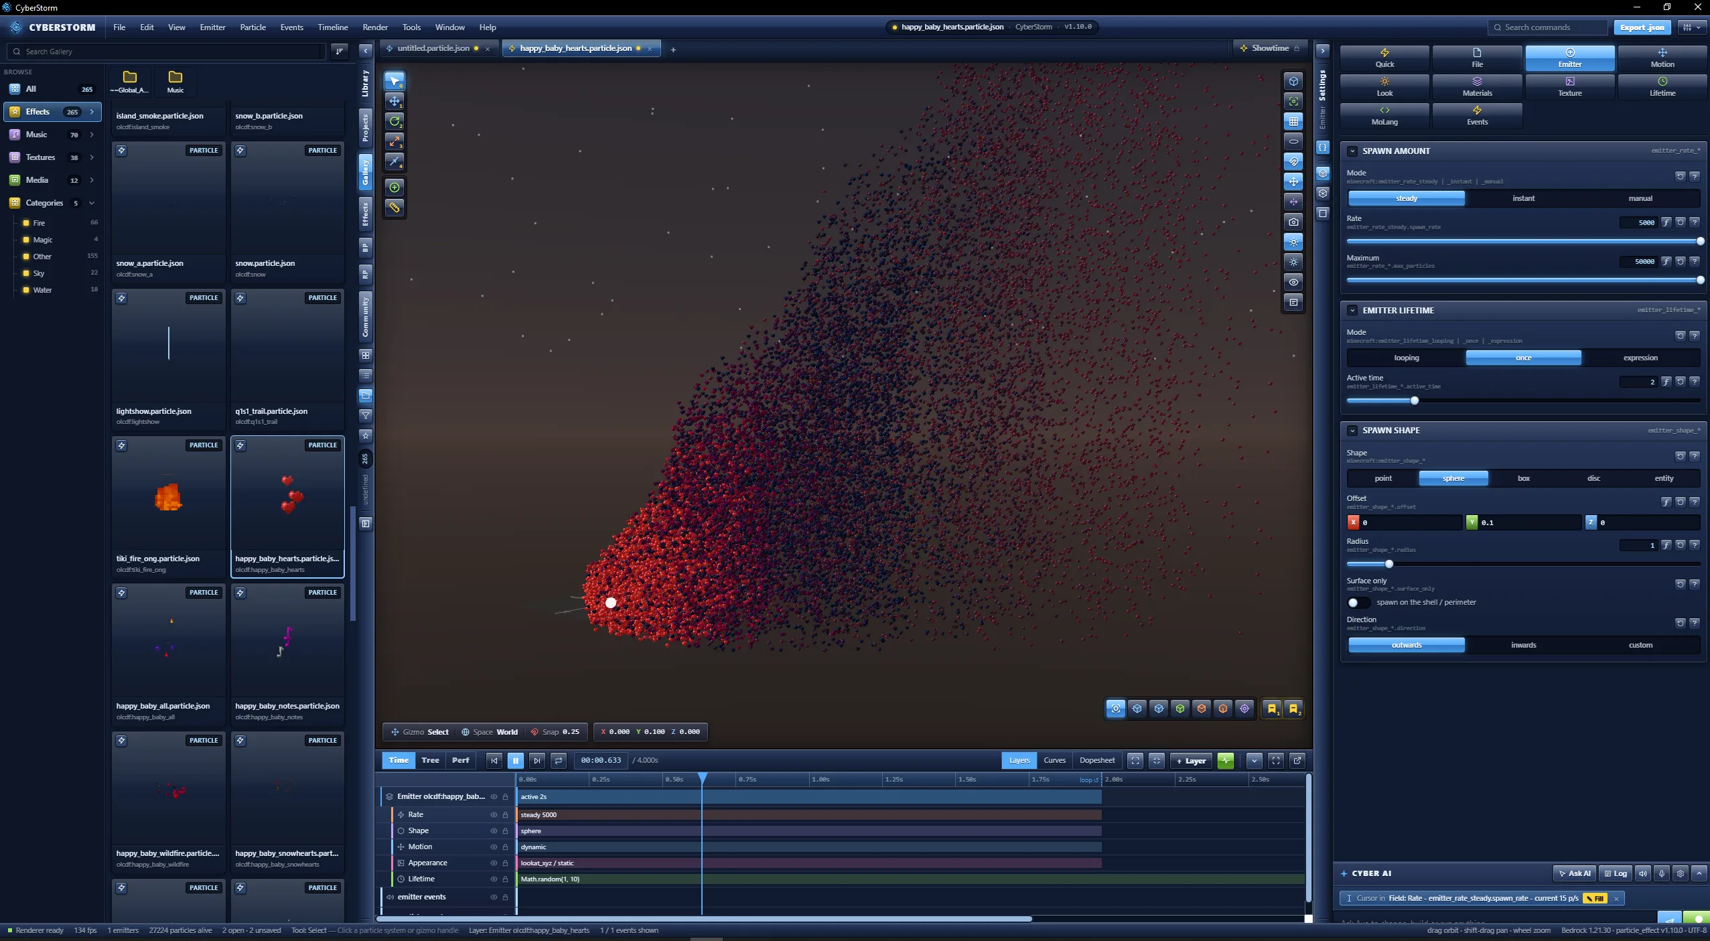Viewport: 1710px width, 941px height.
Task: Lock the Motion layer
Action: point(505,847)
